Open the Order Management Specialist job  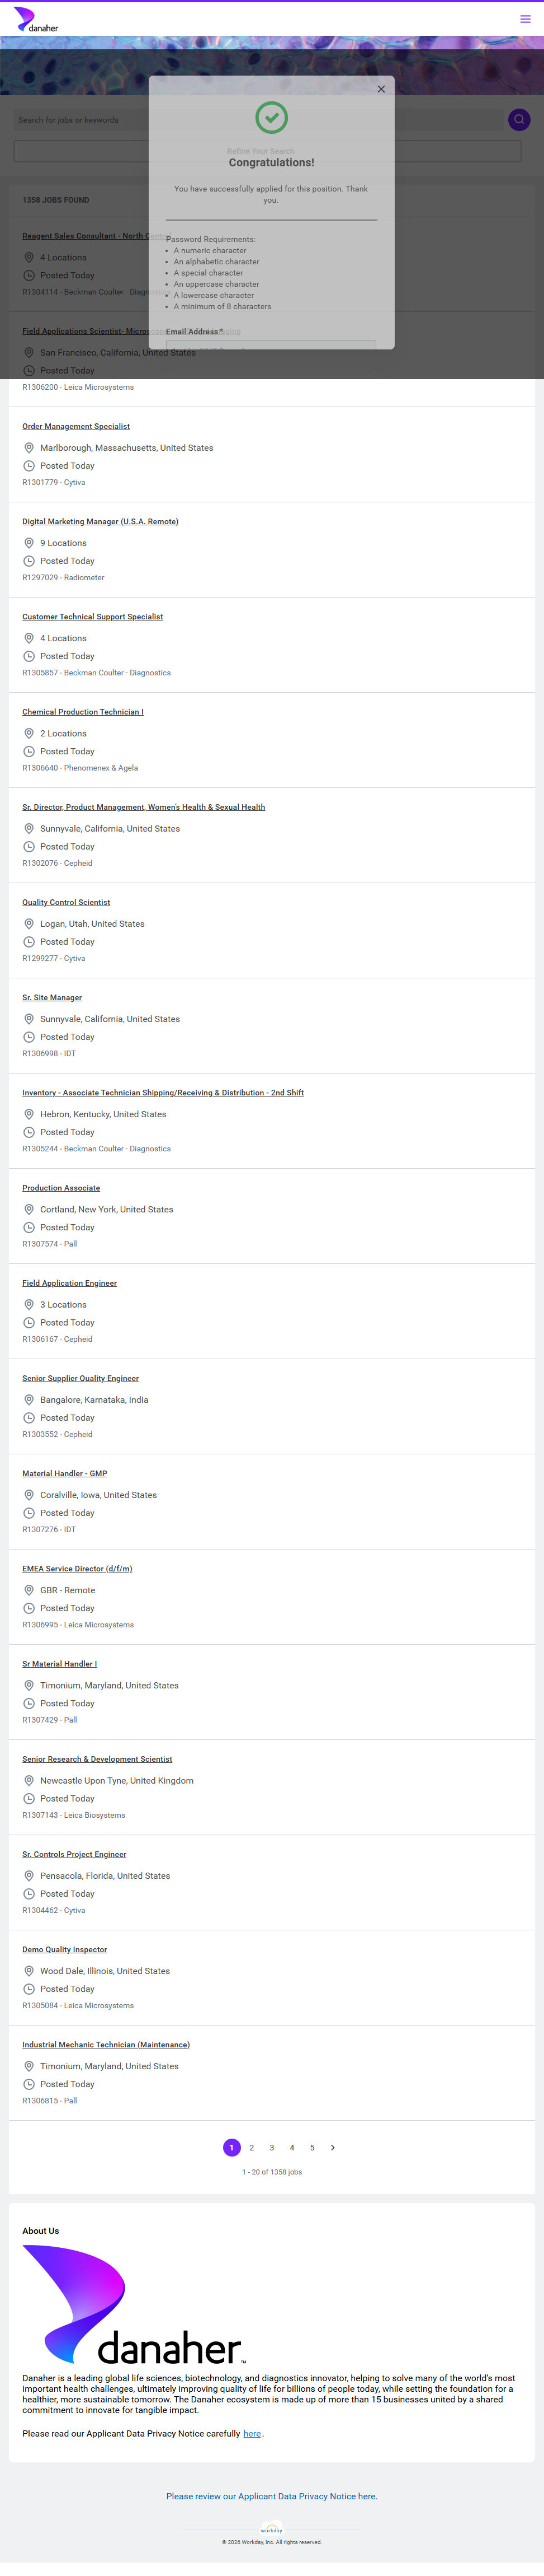pos(76,426)
